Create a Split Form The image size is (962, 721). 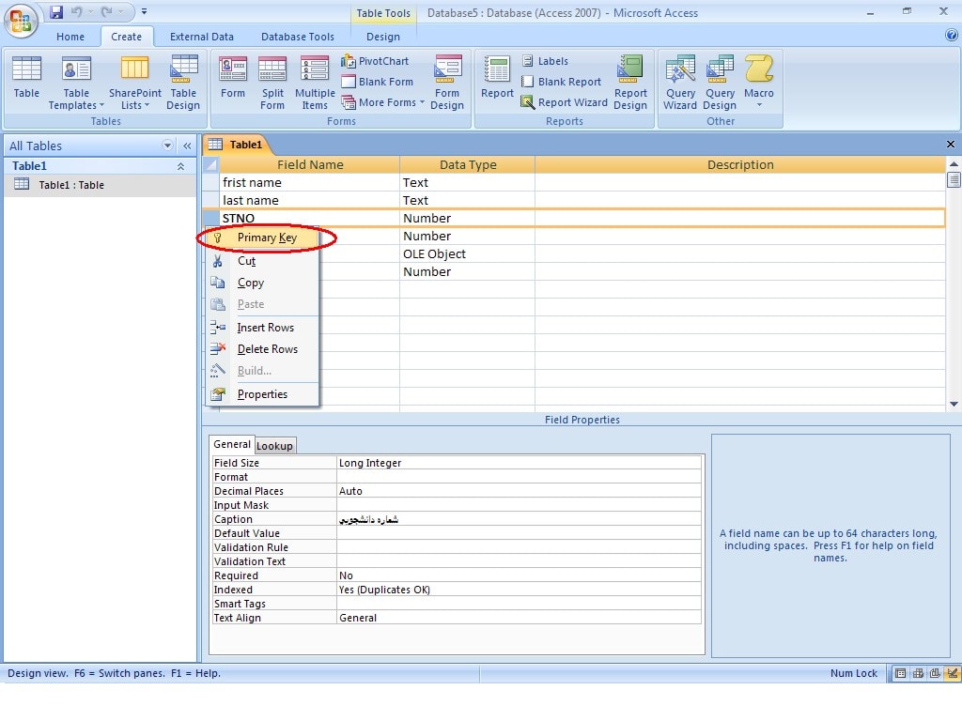[272, 83]
